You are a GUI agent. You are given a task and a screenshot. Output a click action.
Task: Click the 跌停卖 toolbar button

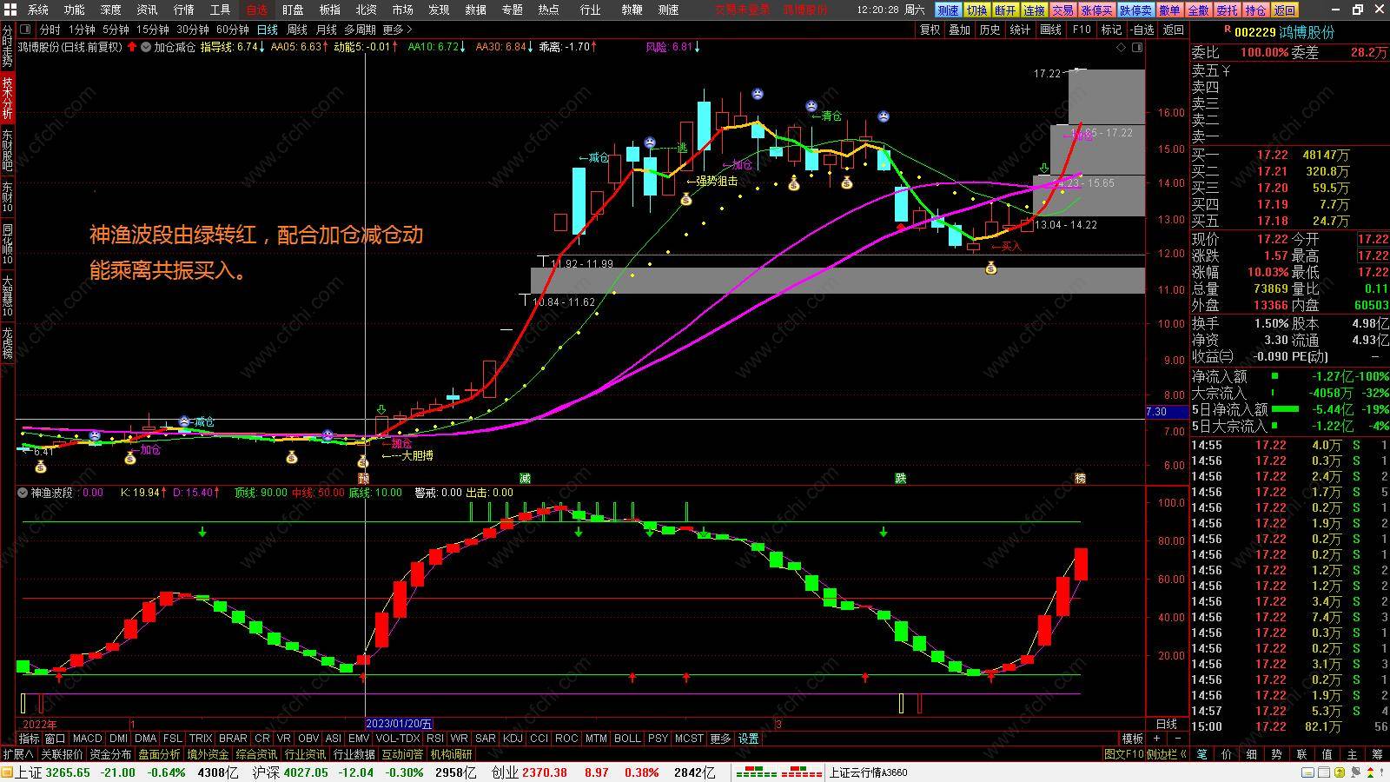point(1135,10)
